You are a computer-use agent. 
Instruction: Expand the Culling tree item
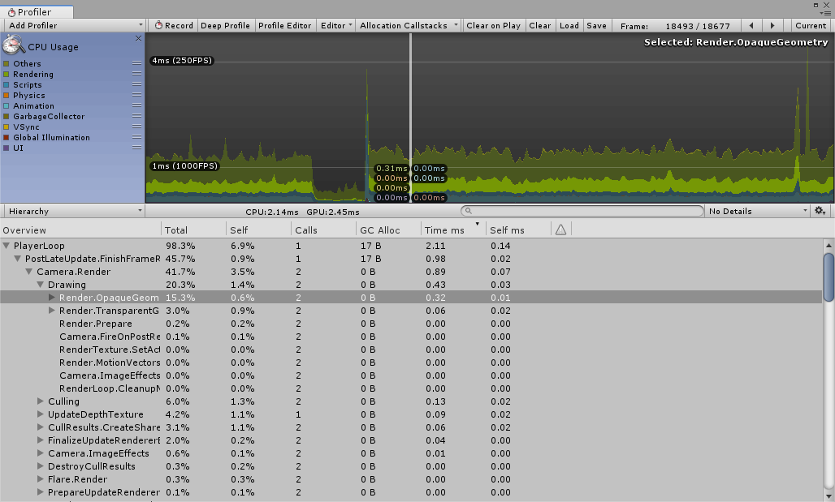click(40, 401)
